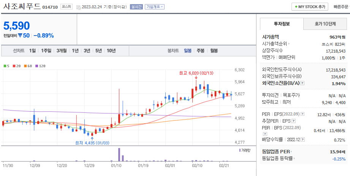Viewport: 350px width, 176px height.
Task: Click the down-triangle price change icon
Action: pos(20,35)
